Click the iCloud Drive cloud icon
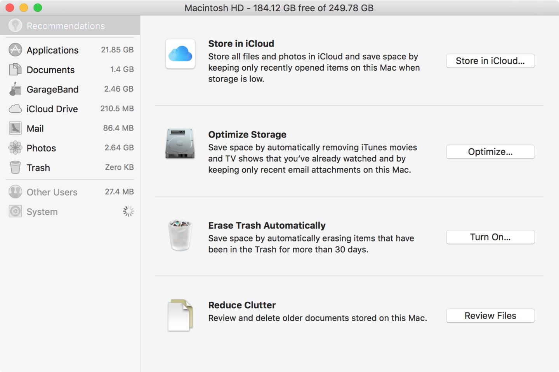This screenshot has width=559, height=372. pos(15,109)
